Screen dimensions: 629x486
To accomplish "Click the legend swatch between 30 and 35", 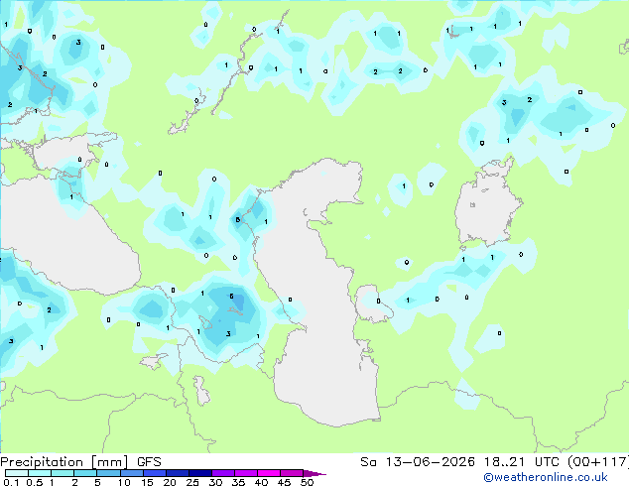I will (x=222, y=473).
